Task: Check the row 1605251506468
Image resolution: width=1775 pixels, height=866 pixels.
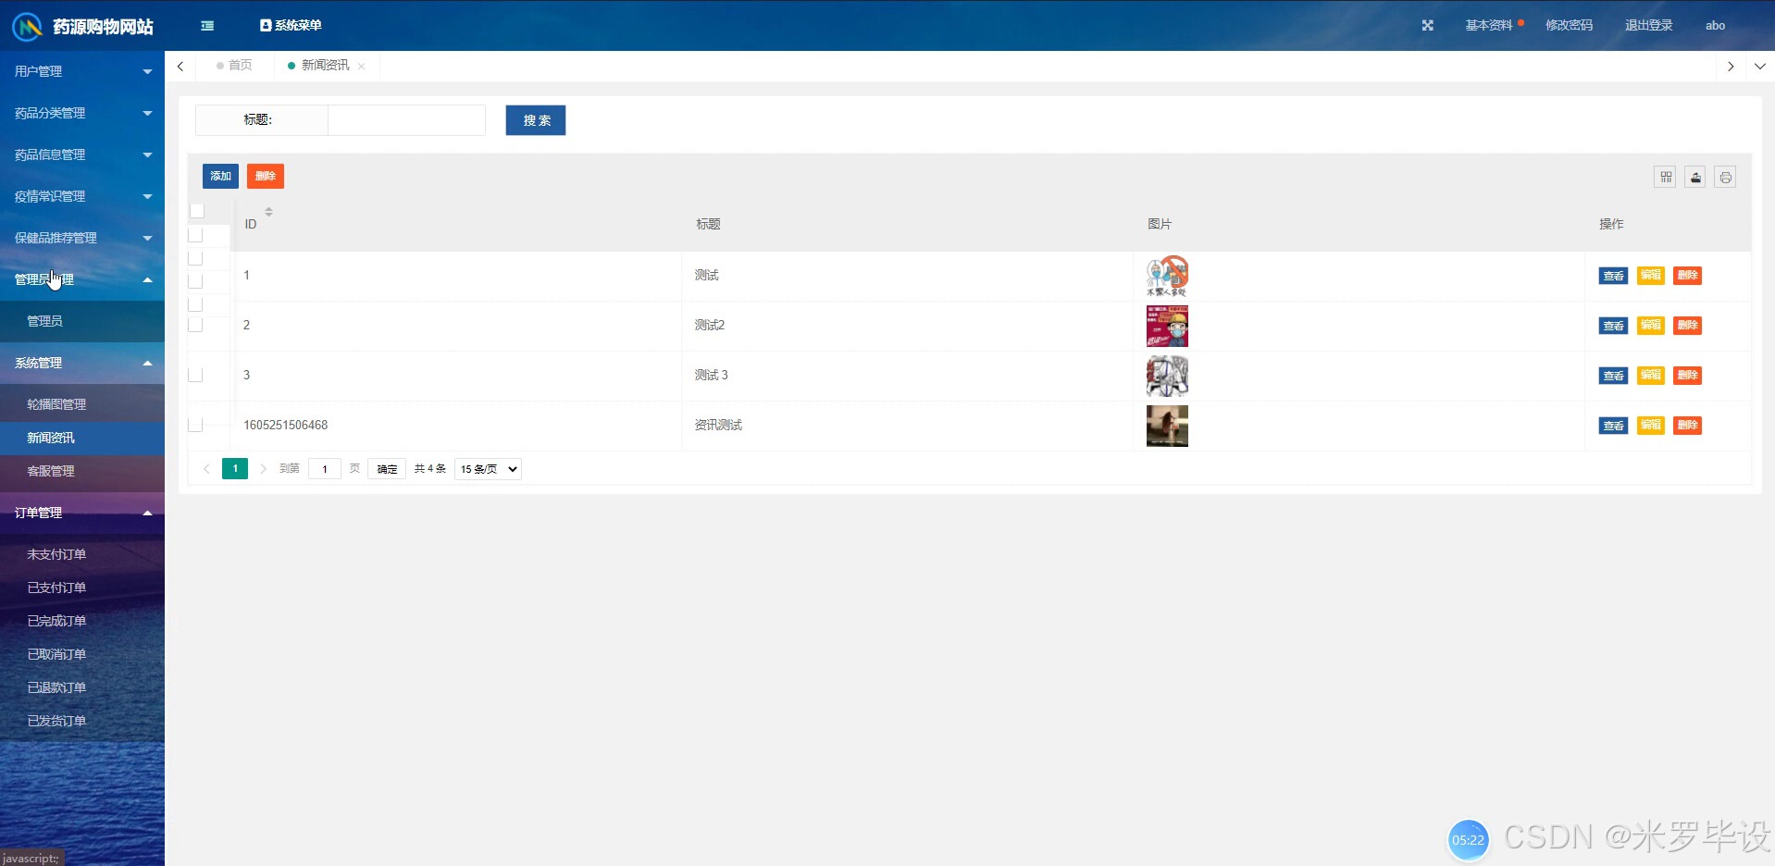Action: pyautogui.click(x=195, y=425)
